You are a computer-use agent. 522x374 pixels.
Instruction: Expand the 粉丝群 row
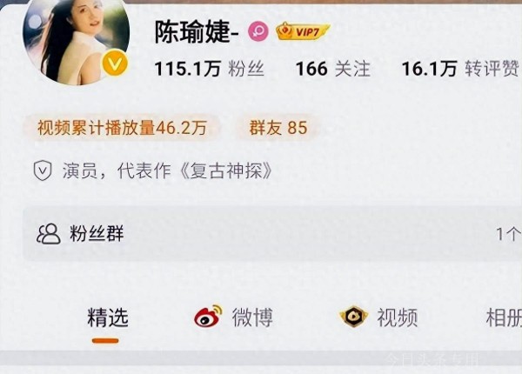pos(272,234)
